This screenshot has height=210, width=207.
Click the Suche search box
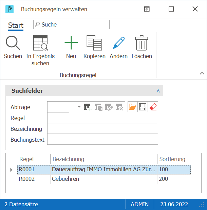coord(71,24)
